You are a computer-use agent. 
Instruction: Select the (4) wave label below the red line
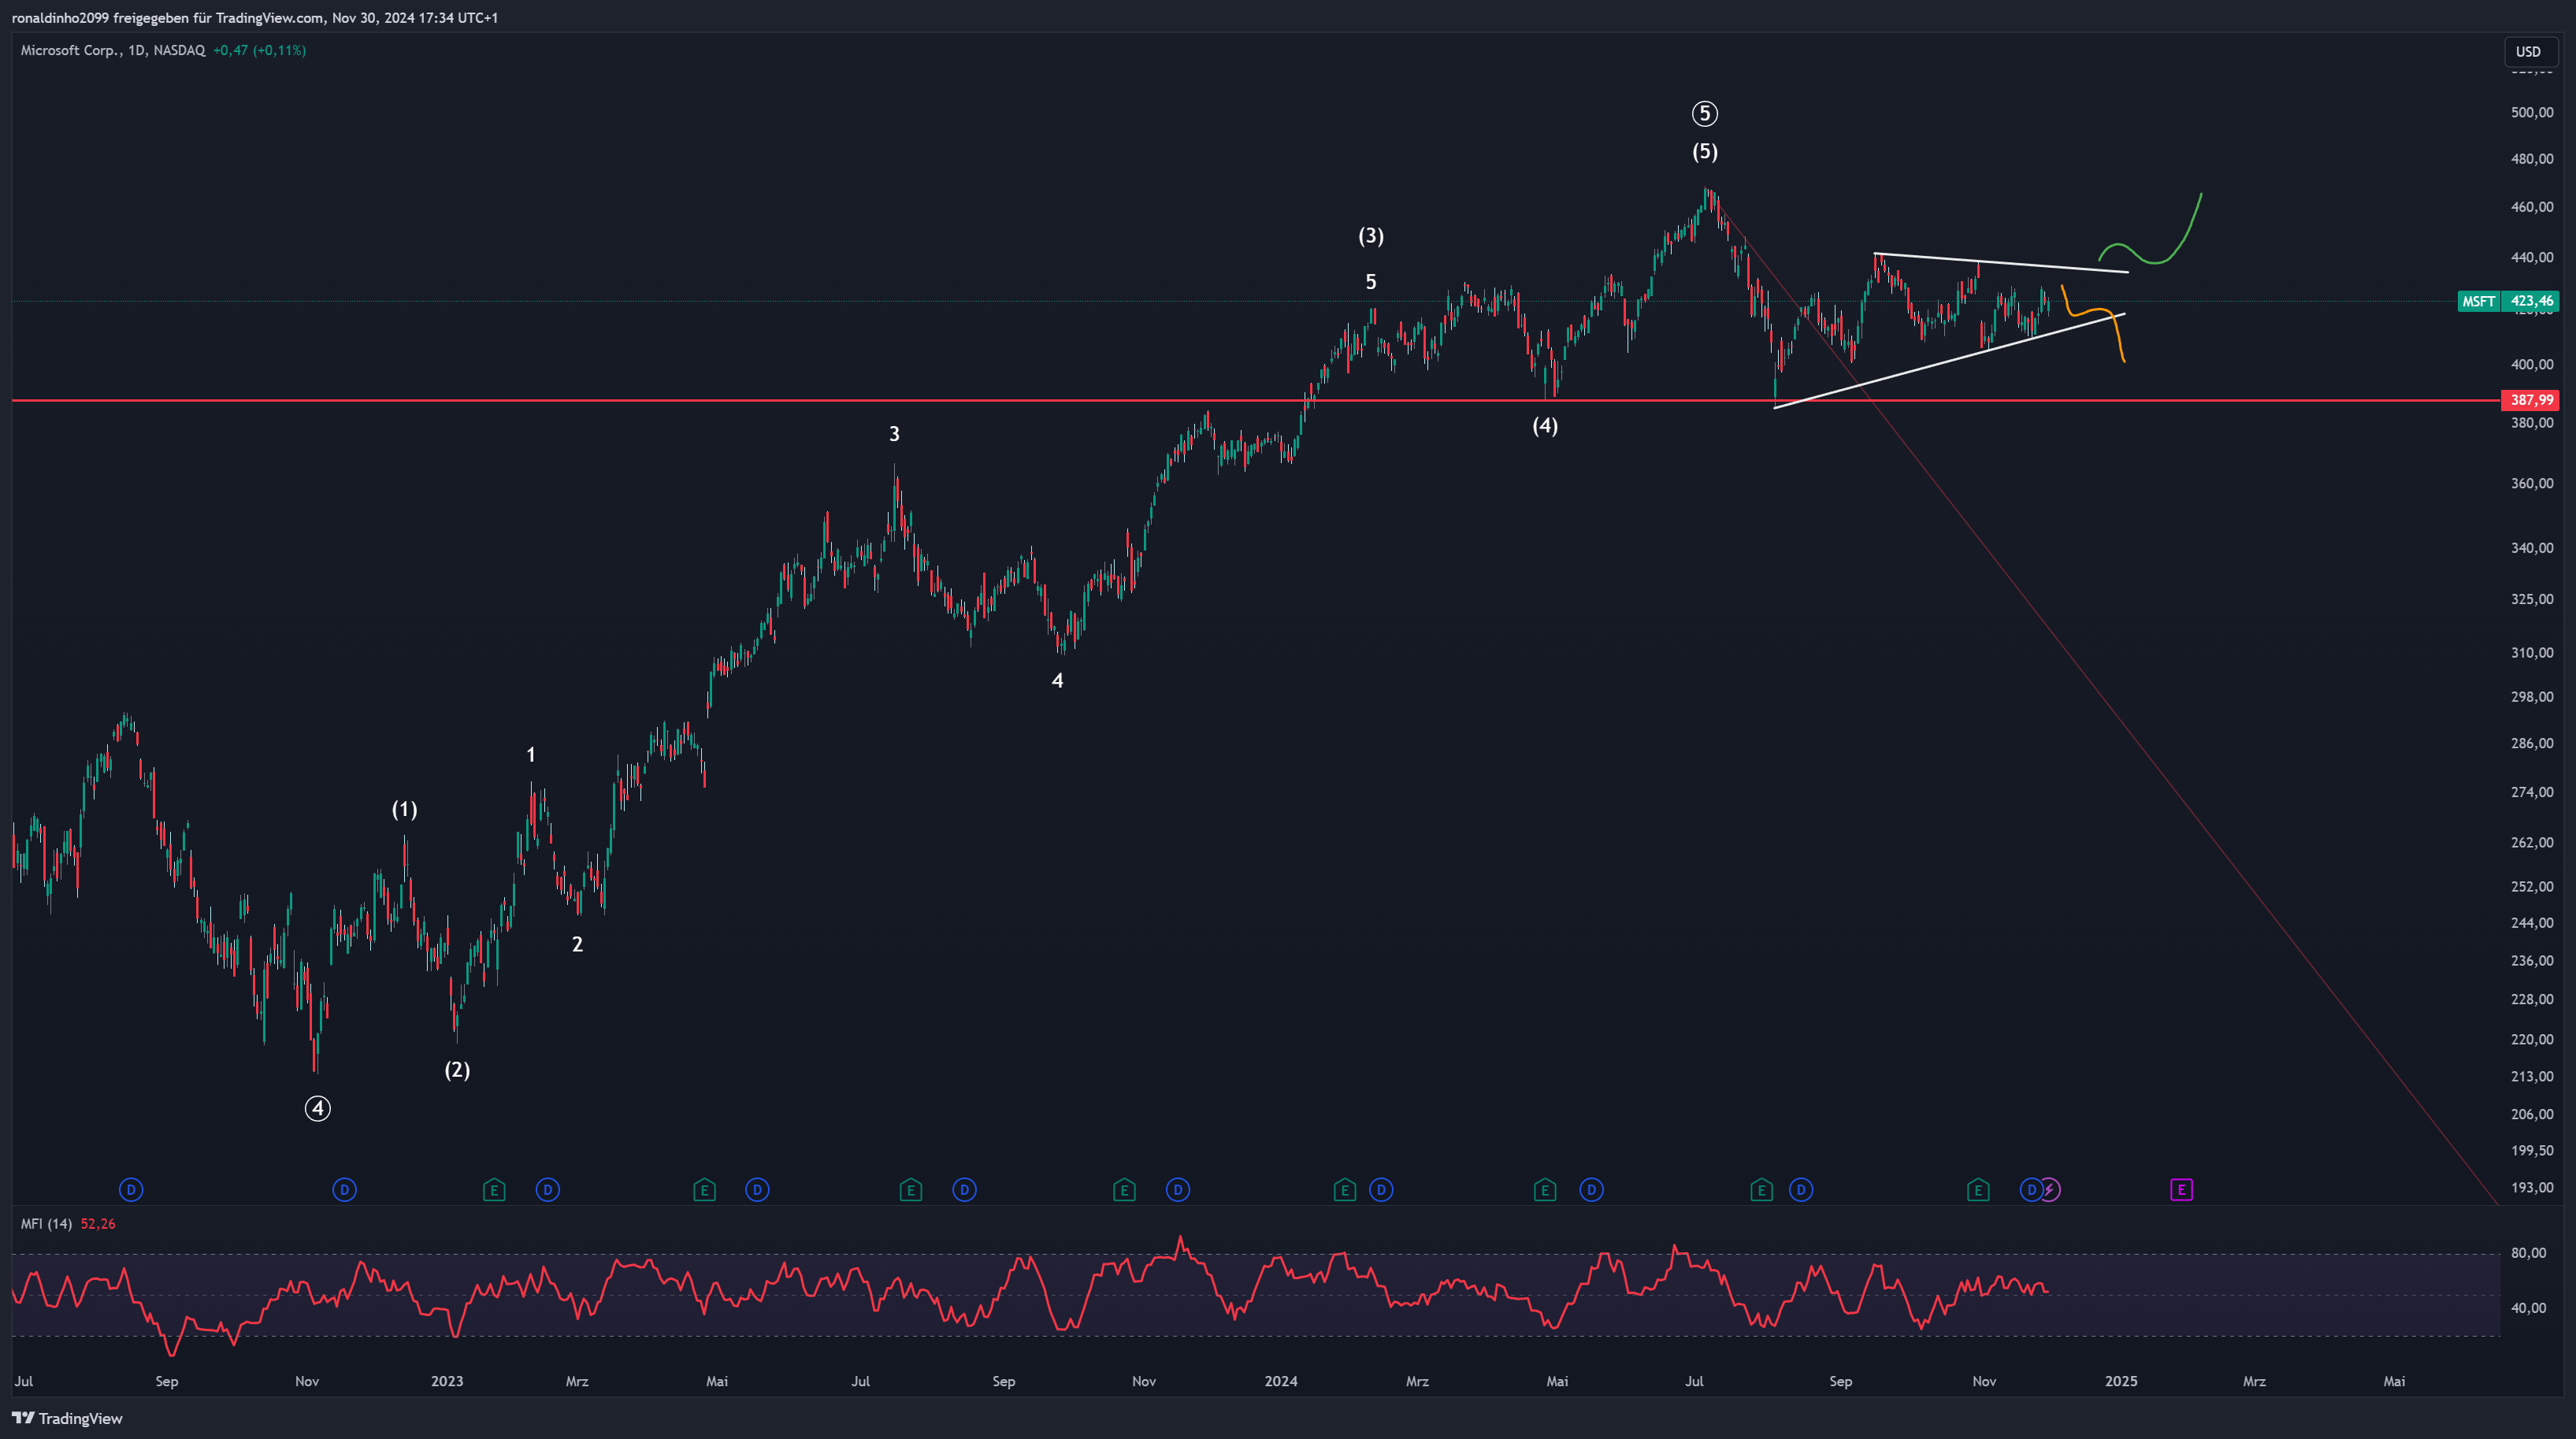coord(1545,426)
